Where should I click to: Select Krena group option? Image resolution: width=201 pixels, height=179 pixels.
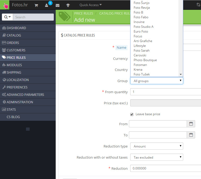[154, 70]
